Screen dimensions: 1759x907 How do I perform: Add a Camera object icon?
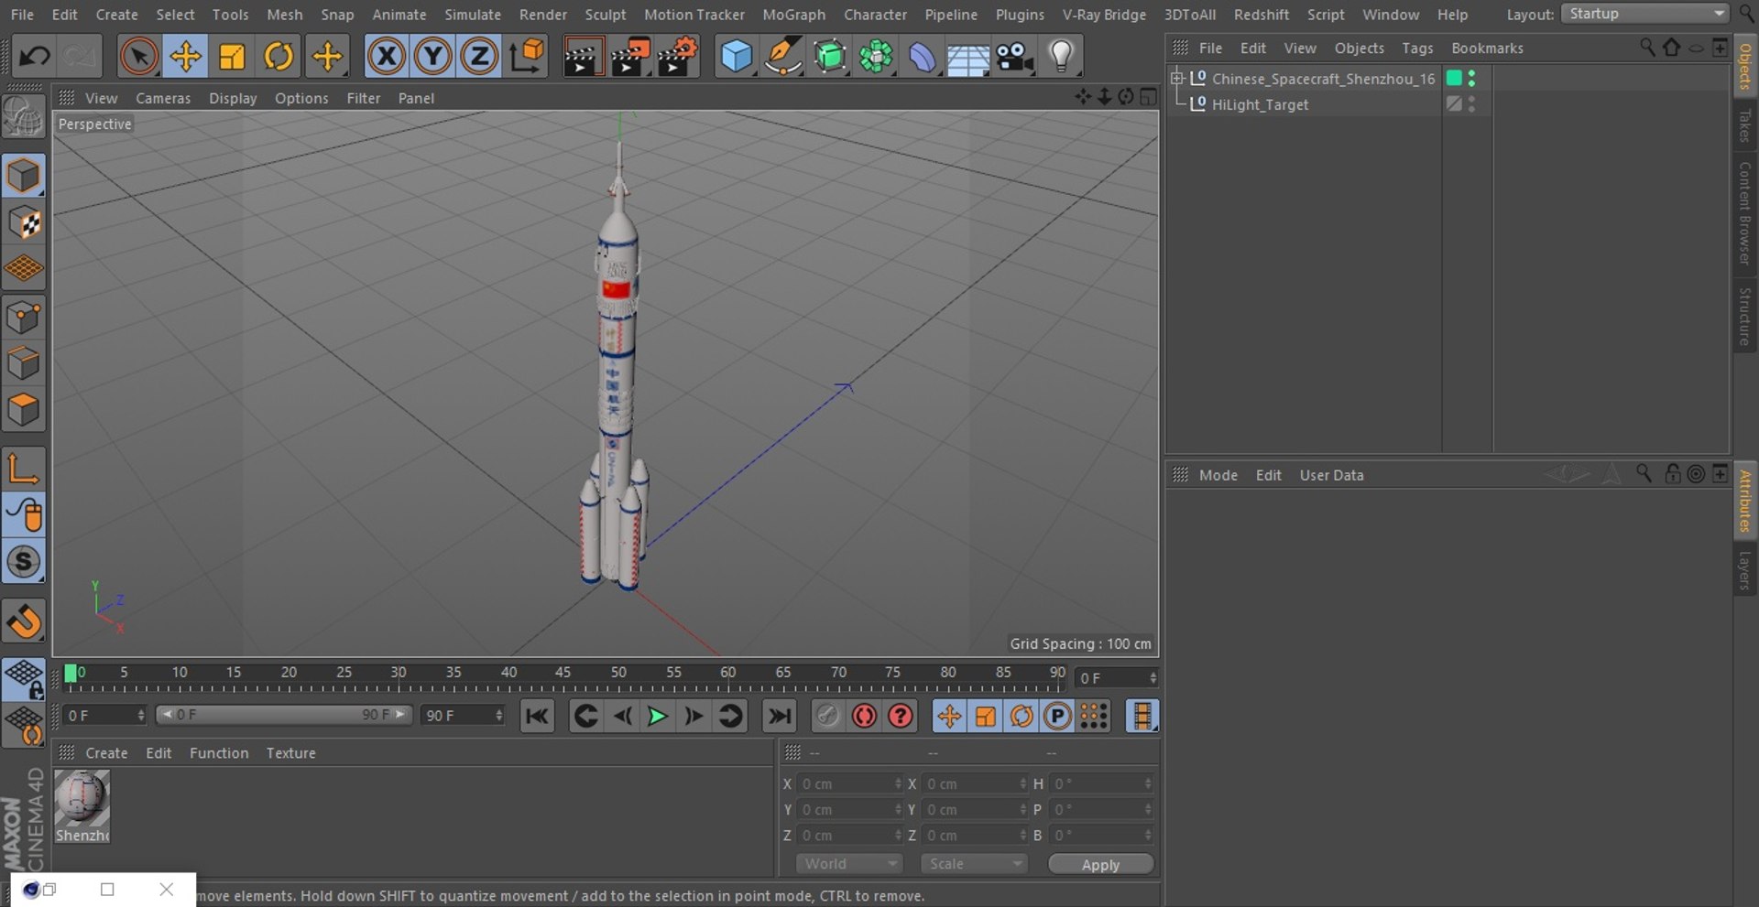pyautogui.click(x=1015, y=57)
